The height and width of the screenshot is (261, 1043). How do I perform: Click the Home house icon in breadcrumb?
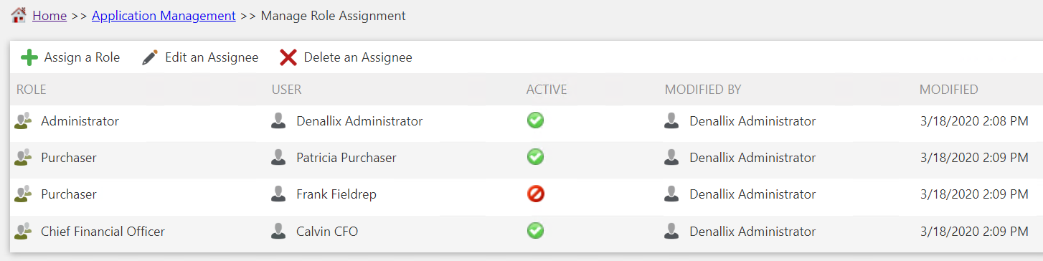pyautogui.click(x=19, y=15)
